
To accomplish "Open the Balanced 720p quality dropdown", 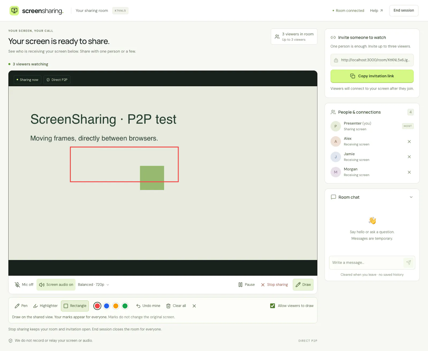I will coord(93,285).
